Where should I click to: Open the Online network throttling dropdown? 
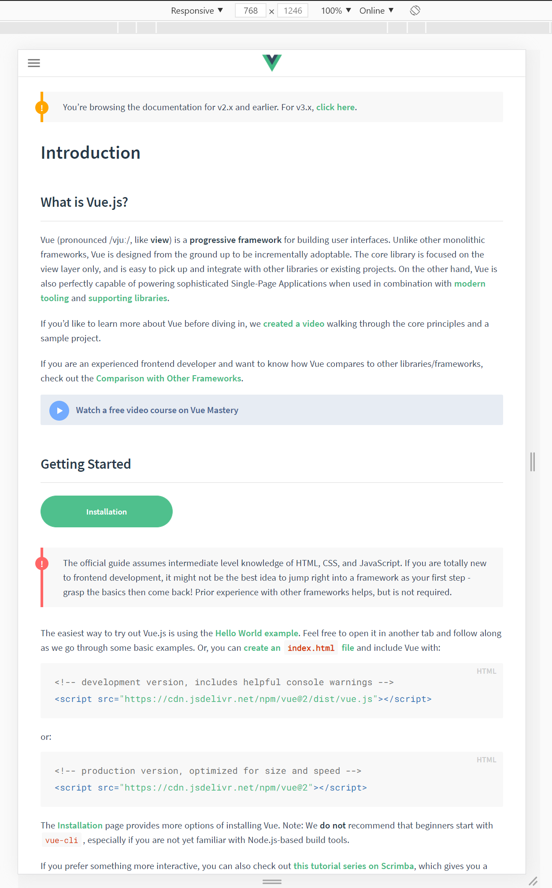pos(375,10)
